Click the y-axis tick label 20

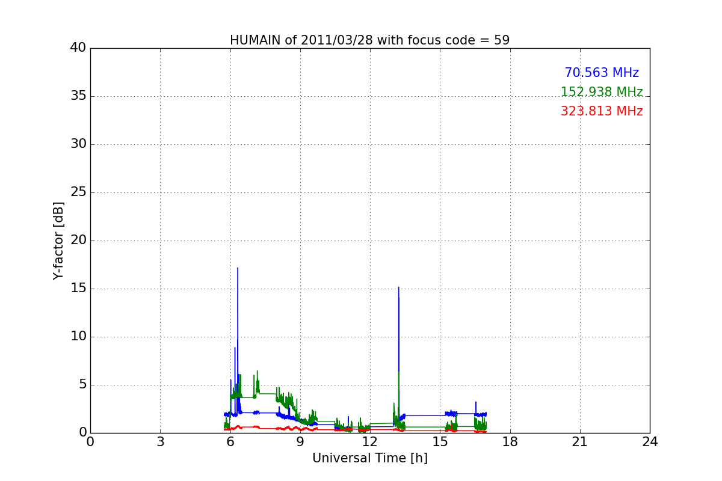pos(78,240)
